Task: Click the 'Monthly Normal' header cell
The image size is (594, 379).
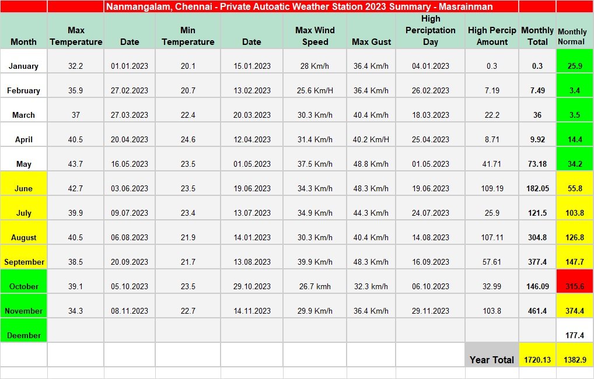Action: (575, 31)
